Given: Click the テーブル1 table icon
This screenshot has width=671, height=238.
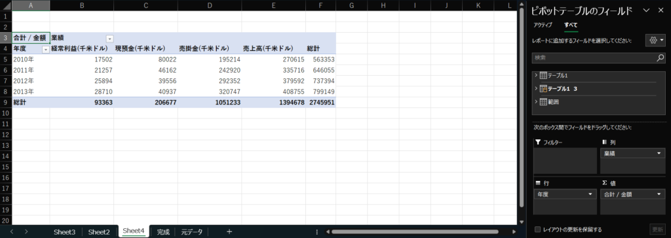Looking at the screenshot, I should [543, 76].
